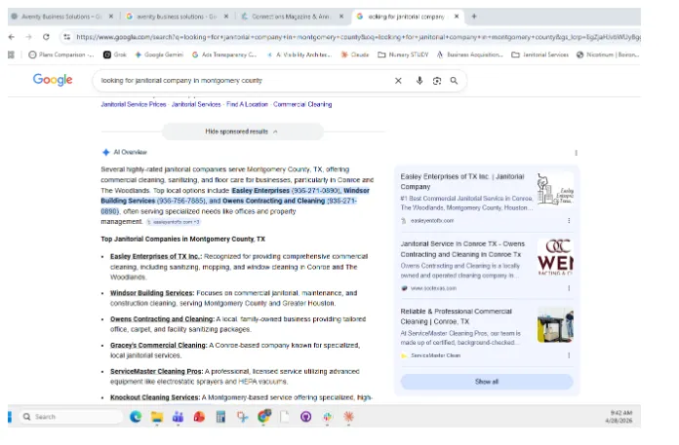This screenshot has width=679, height=445.
Task: Open ServiceMaster card photo thumbnail
Action: click(555, 325)
